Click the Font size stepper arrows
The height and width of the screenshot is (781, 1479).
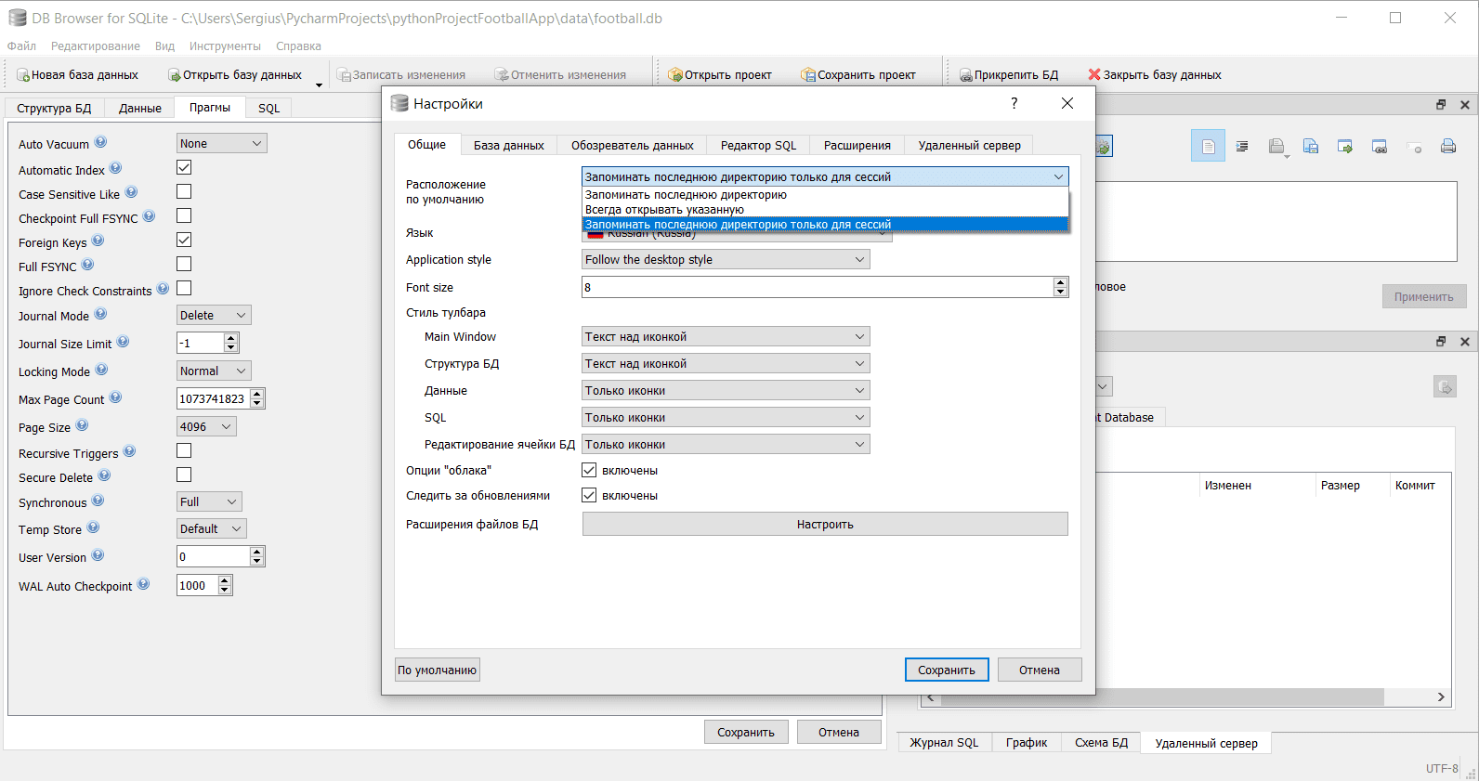click(1061, 287)
